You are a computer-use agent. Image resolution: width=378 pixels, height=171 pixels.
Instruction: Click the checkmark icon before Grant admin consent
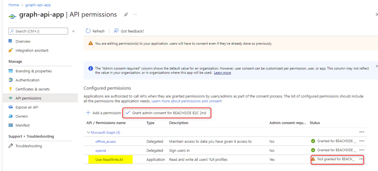[x=128, y=113]
